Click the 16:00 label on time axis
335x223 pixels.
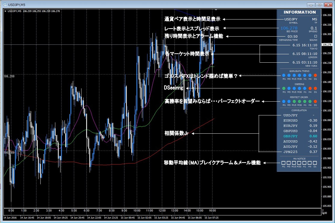click(212, 211)
